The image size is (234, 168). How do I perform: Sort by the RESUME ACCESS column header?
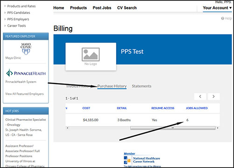point(163,108)
